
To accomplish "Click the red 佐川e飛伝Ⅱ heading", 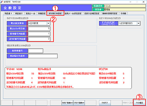I will pyautogui.click(x=44, y=69).
